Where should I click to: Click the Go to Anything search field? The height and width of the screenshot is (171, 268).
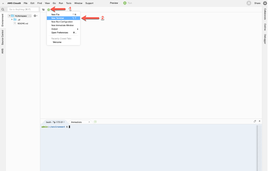point(23,9)
